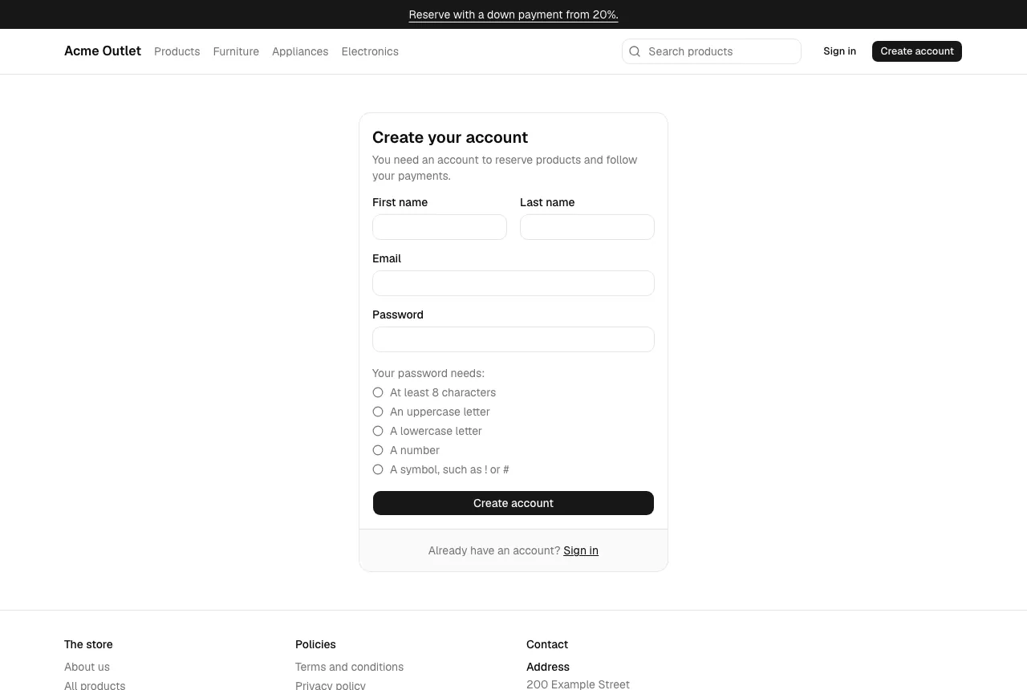The width and height of the screenshot is (1027, 690).
Task: Focus the Search products field
Action: [x=712, y=51]
